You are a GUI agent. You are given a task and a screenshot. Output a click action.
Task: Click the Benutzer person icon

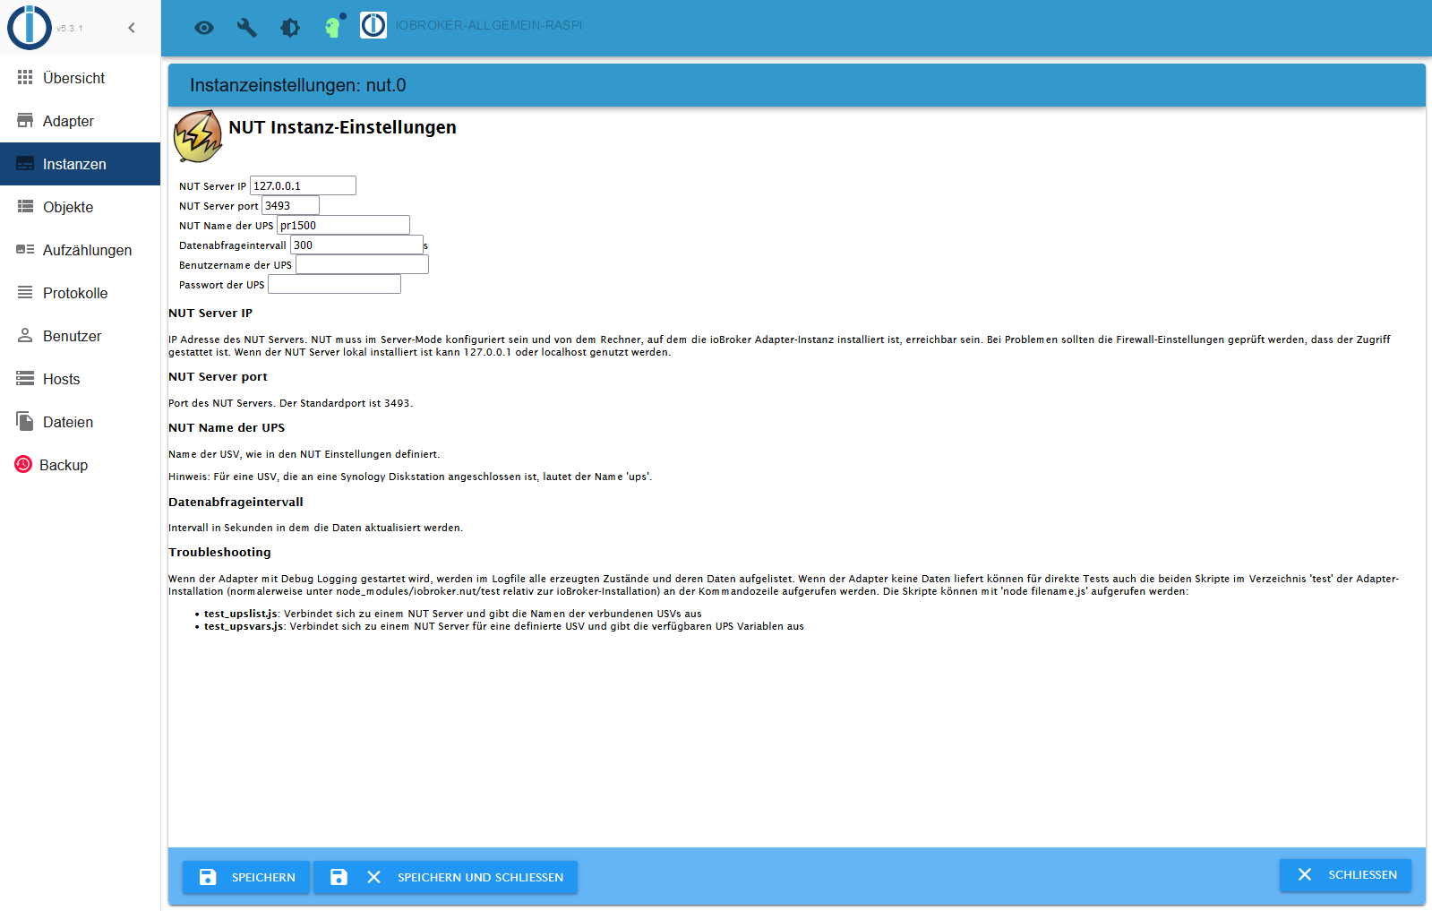coord(25,336)
